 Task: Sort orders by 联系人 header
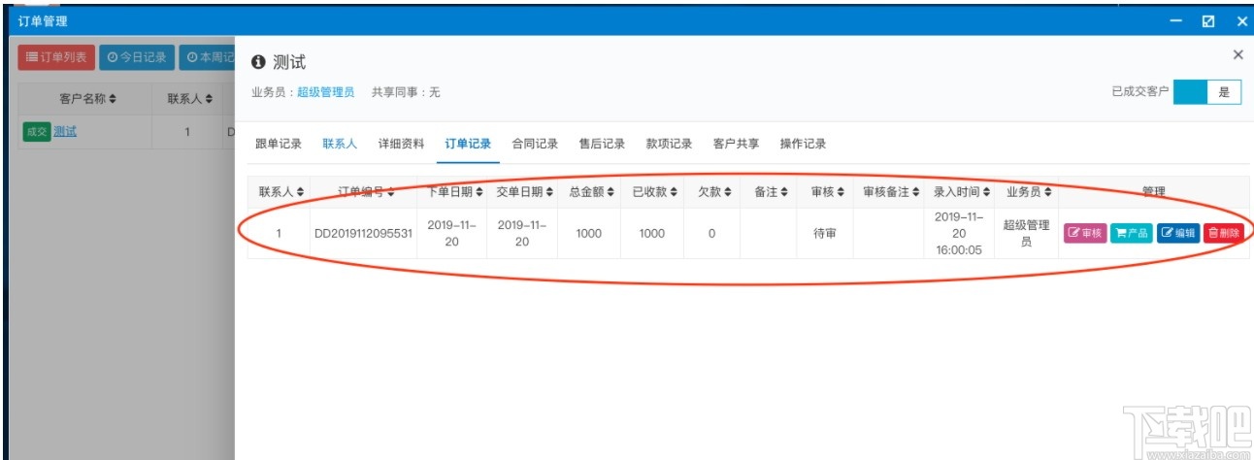(x=281, y=192)
